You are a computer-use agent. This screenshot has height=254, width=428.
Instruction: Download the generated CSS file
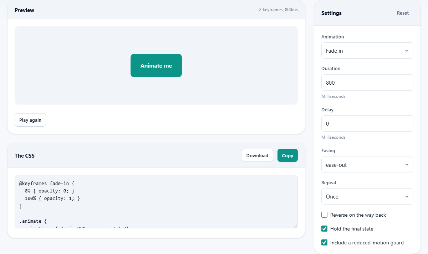click(x=257, y=155)
